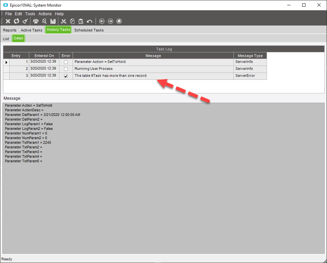Click the Delete X toolbar icon
This screenshot has width=327, height=263.
(x=8, y=21)
